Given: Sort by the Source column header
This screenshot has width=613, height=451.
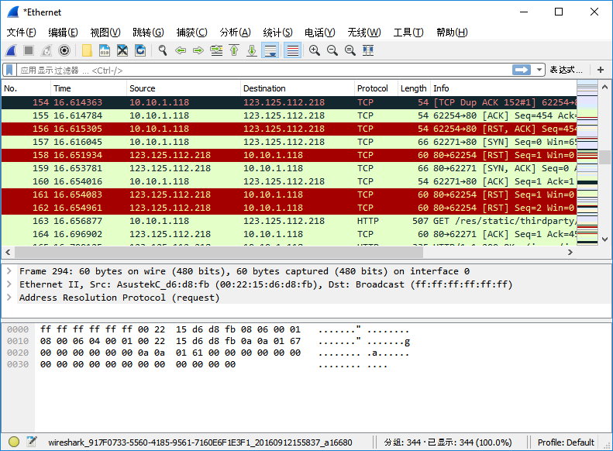Looking at the screenshot, I should coord(184,88).
